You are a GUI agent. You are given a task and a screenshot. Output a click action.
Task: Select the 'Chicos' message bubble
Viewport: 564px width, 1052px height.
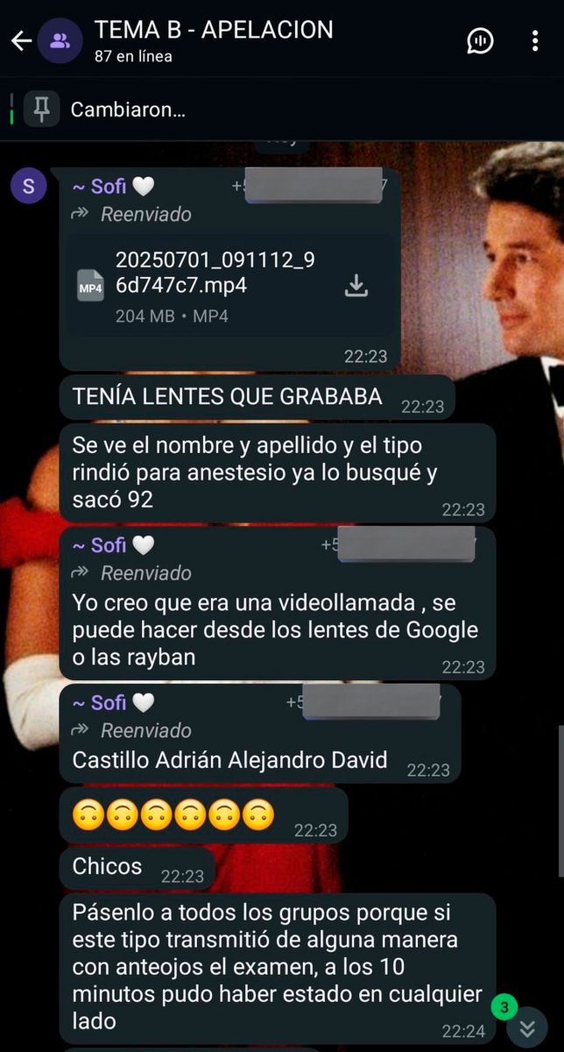pos(137,868)
